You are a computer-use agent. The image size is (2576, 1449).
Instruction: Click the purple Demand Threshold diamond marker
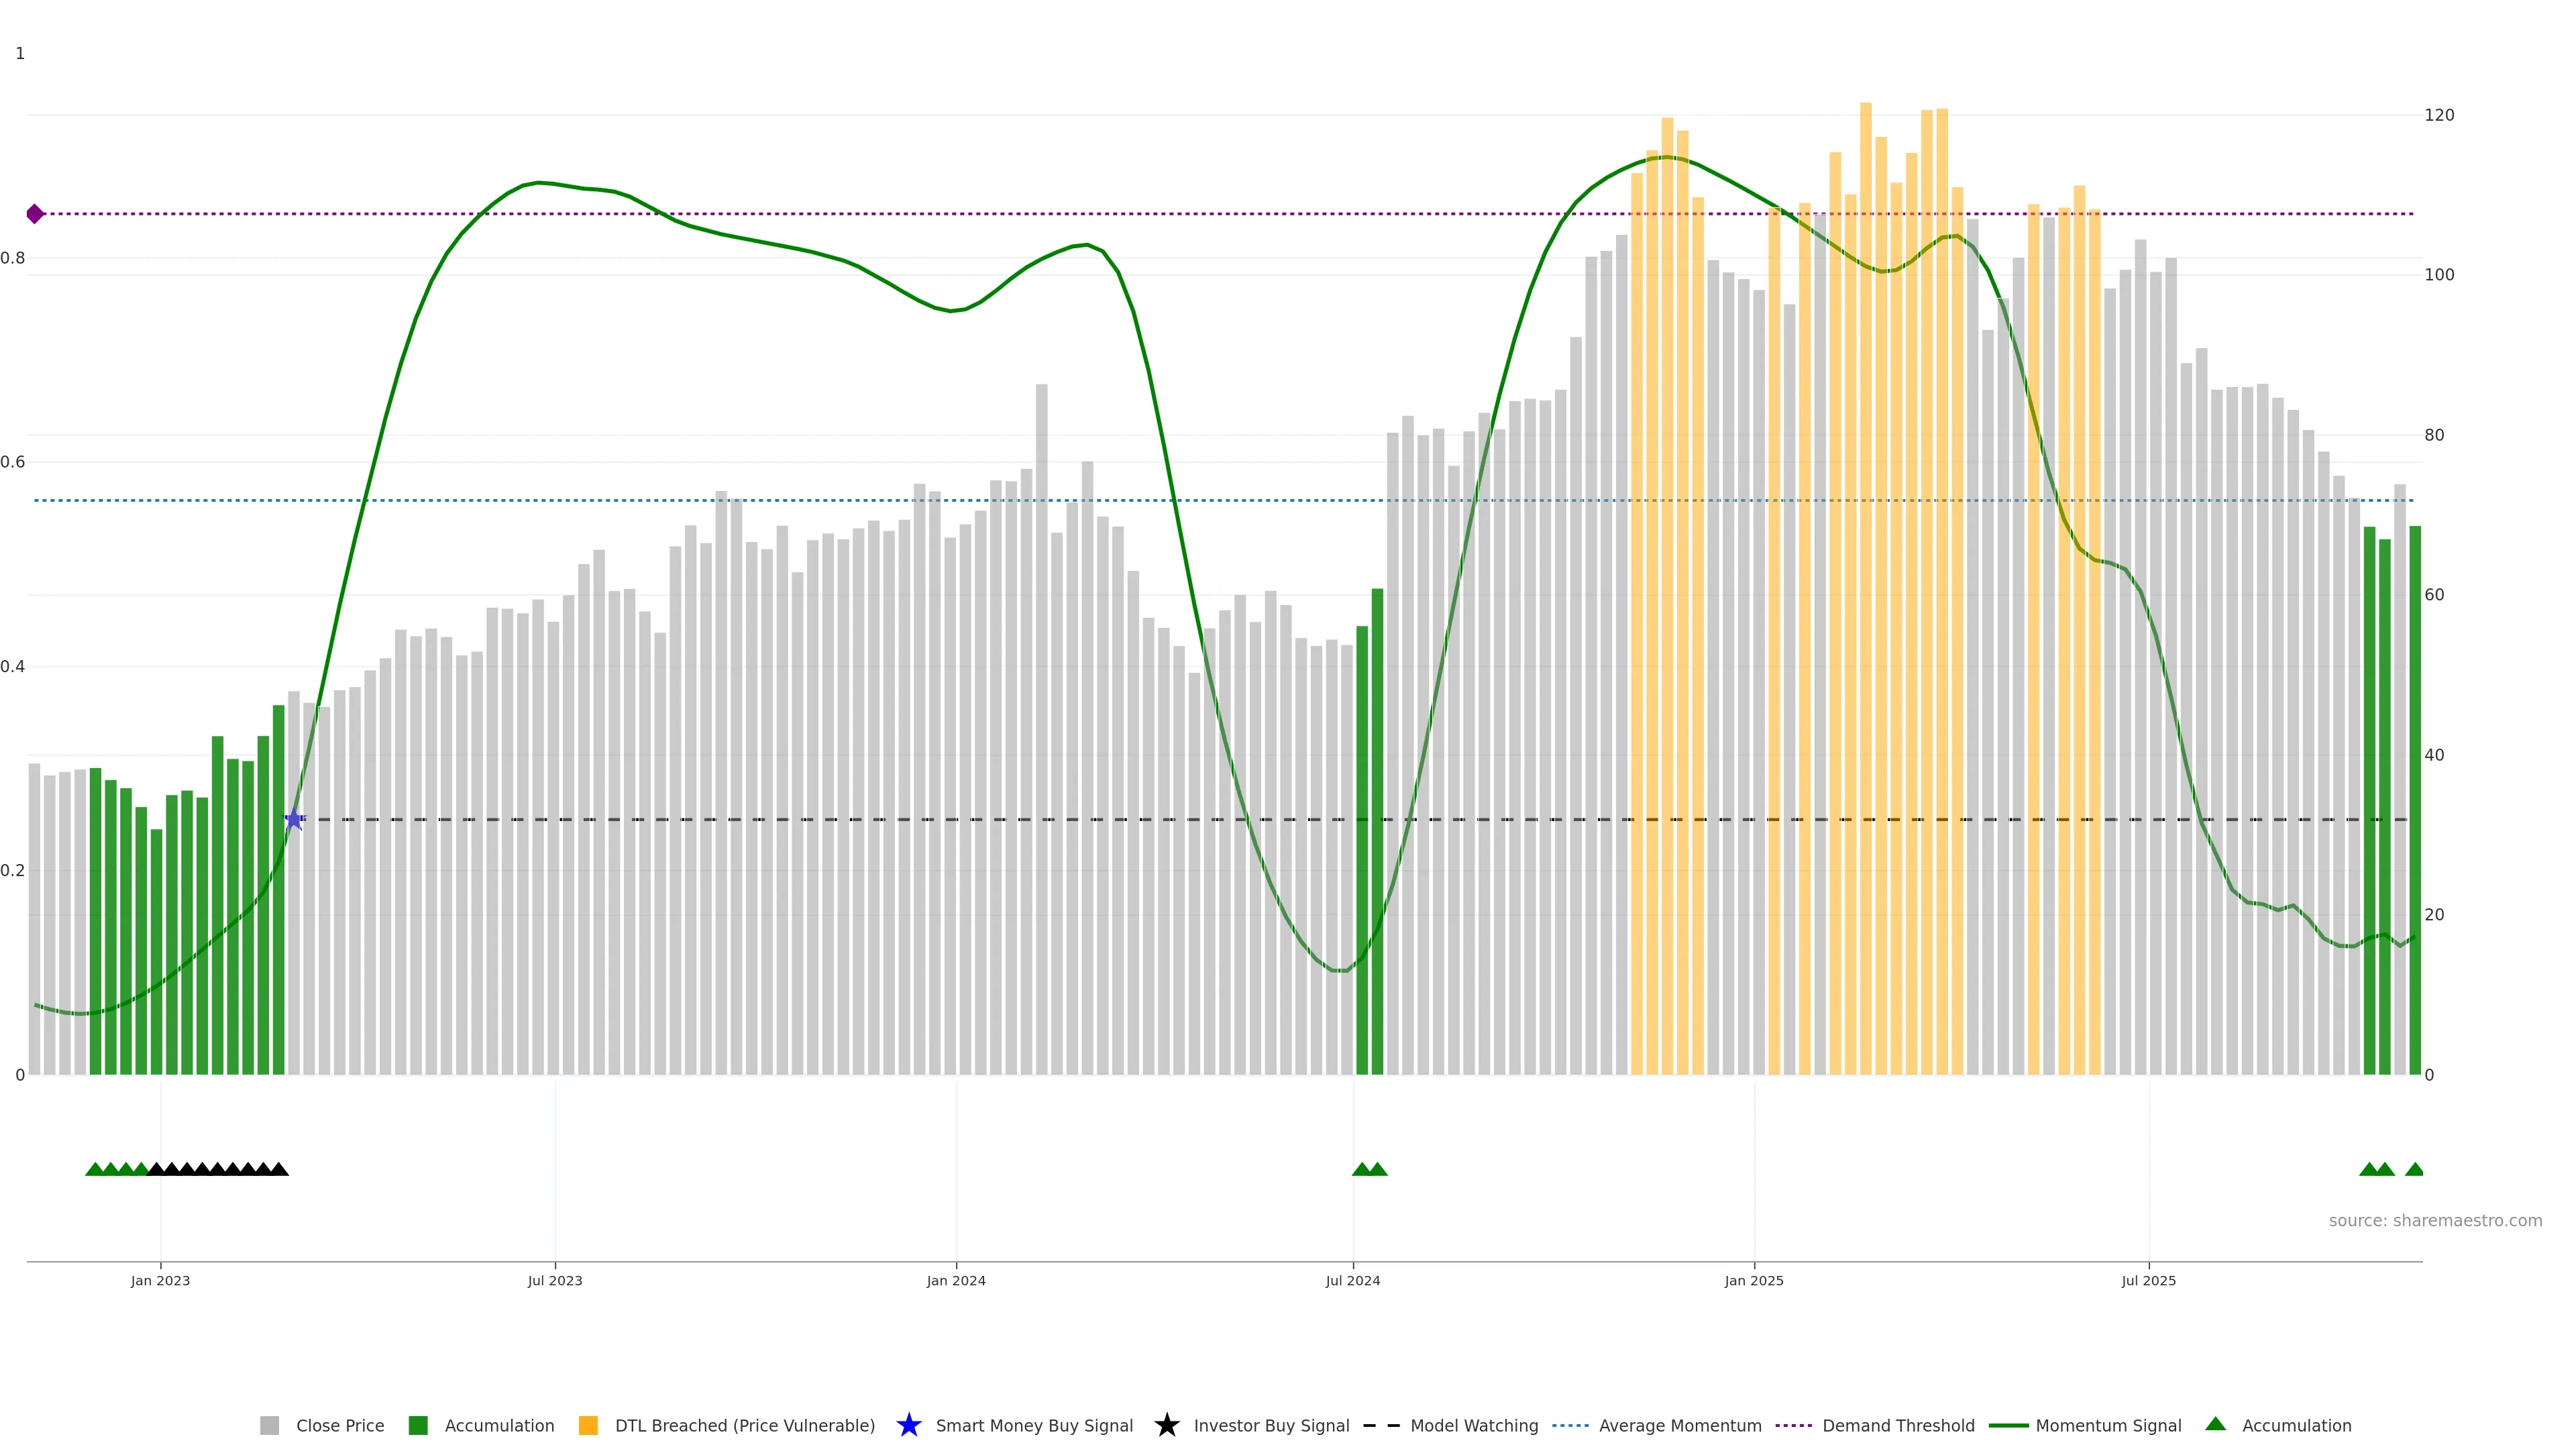[x=35, y=214]
